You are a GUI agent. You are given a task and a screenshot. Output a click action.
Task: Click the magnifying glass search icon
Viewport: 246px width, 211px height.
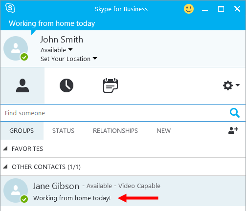(235, 113)
